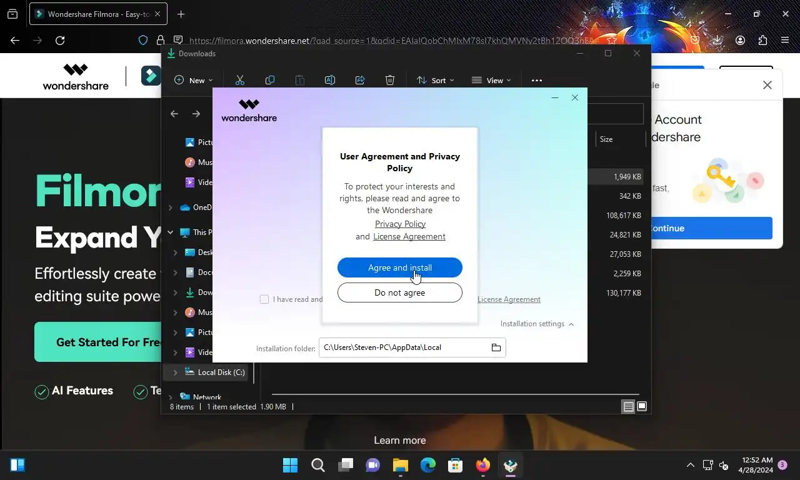Open the New menu in Downloads window
Viewport: 800px width, 480px height.
[193, 80]
